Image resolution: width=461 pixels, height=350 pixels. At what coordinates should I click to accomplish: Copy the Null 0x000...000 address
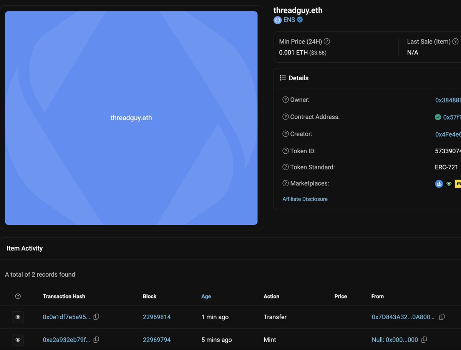tap(424, 340)
